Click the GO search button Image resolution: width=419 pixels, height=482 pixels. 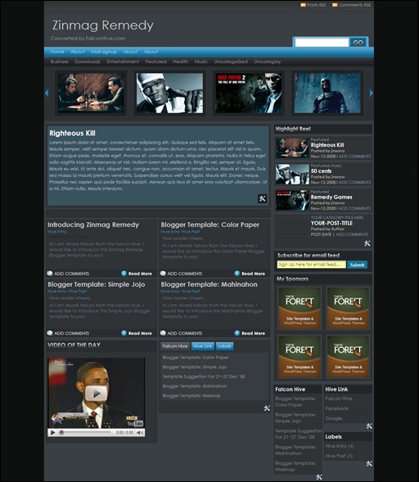point(358,43)
